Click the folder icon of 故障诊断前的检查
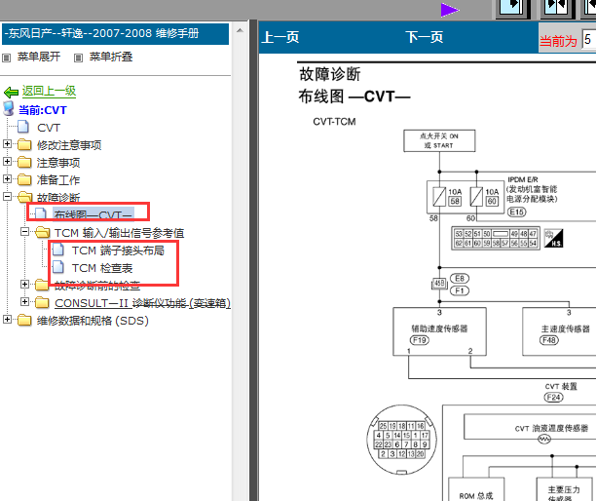 click(42, 285)
